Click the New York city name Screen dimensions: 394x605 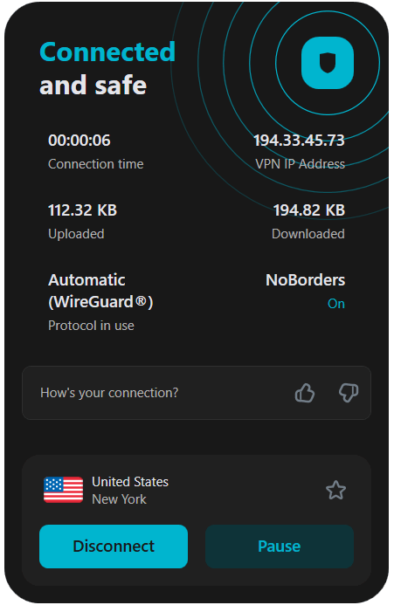click(119, 499)
